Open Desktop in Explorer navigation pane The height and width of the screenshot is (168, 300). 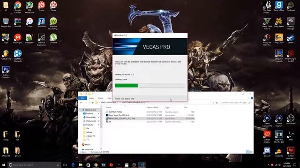(x=90, y=113)
